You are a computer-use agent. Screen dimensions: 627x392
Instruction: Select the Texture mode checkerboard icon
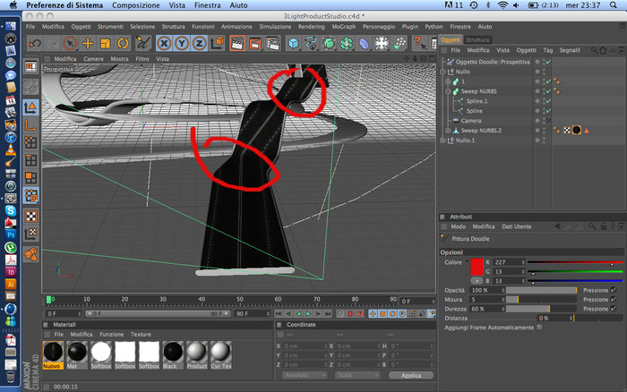[x=30, y=217]
